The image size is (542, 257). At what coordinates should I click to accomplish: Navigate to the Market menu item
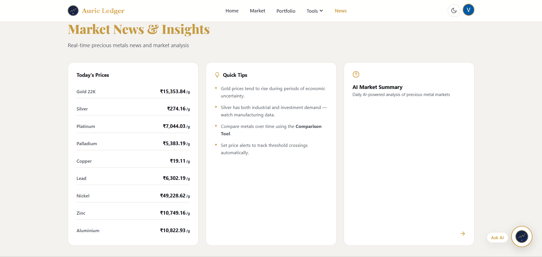(257, 11)
